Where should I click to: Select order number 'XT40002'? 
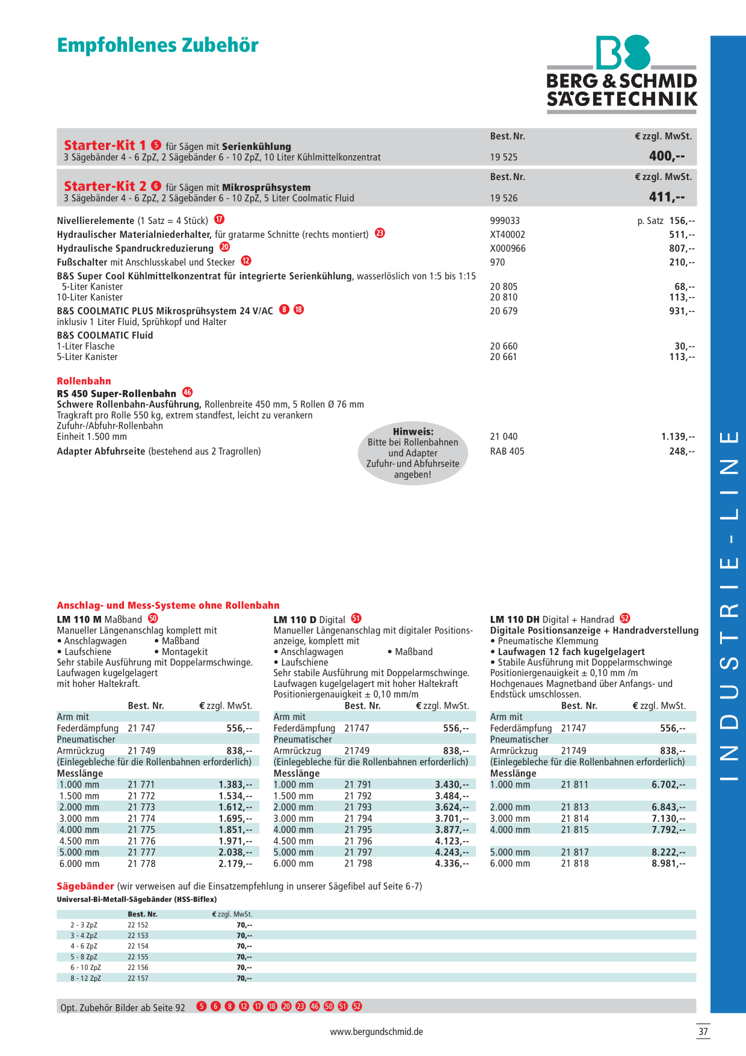tap(507, 235)
